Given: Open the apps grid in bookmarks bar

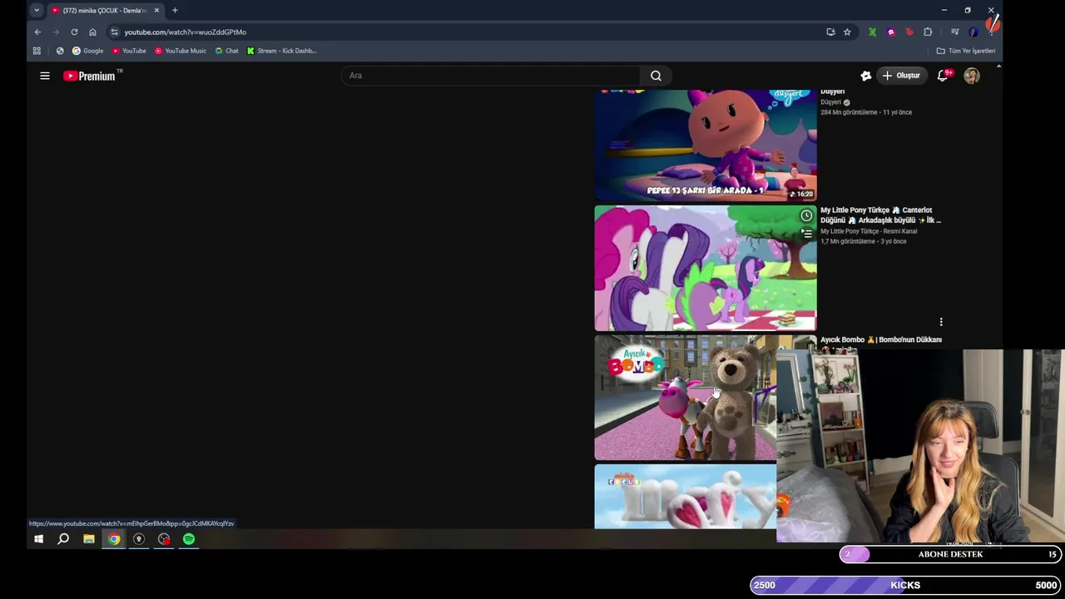Looking at the screenshot, I should [x=37, y=51].
